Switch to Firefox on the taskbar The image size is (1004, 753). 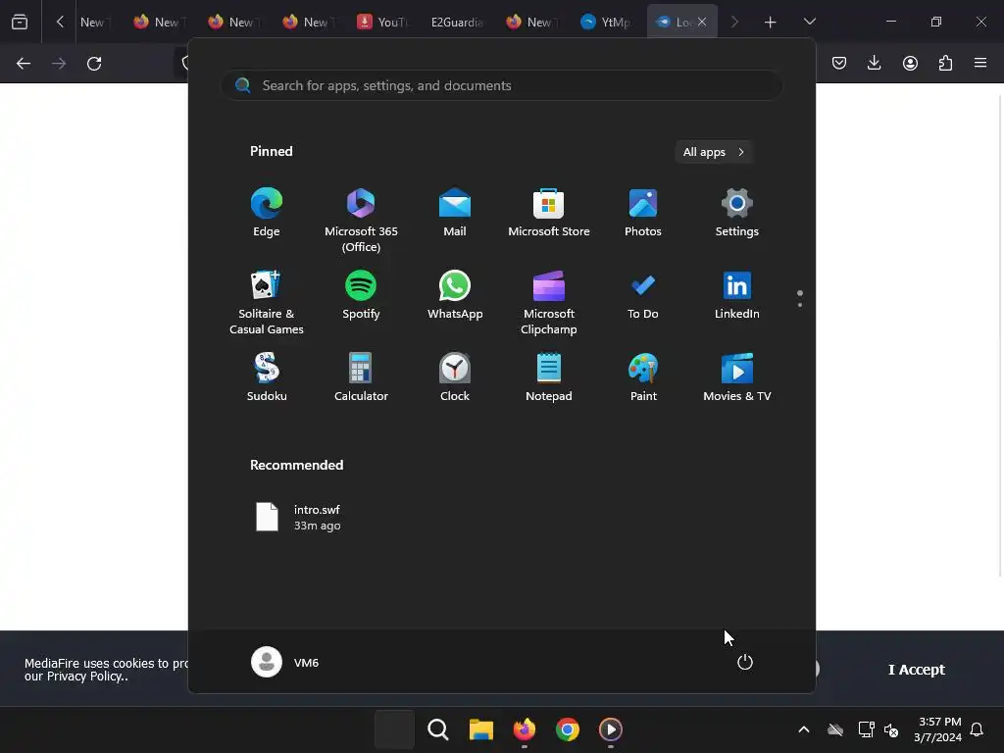[525, 729]
